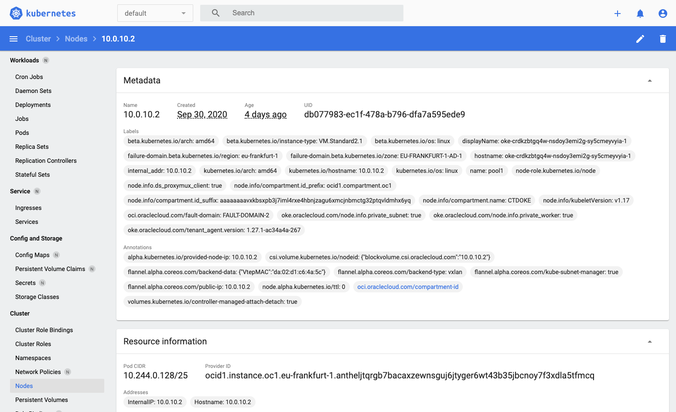Open Network Policies in sidebar

point(38,372)
